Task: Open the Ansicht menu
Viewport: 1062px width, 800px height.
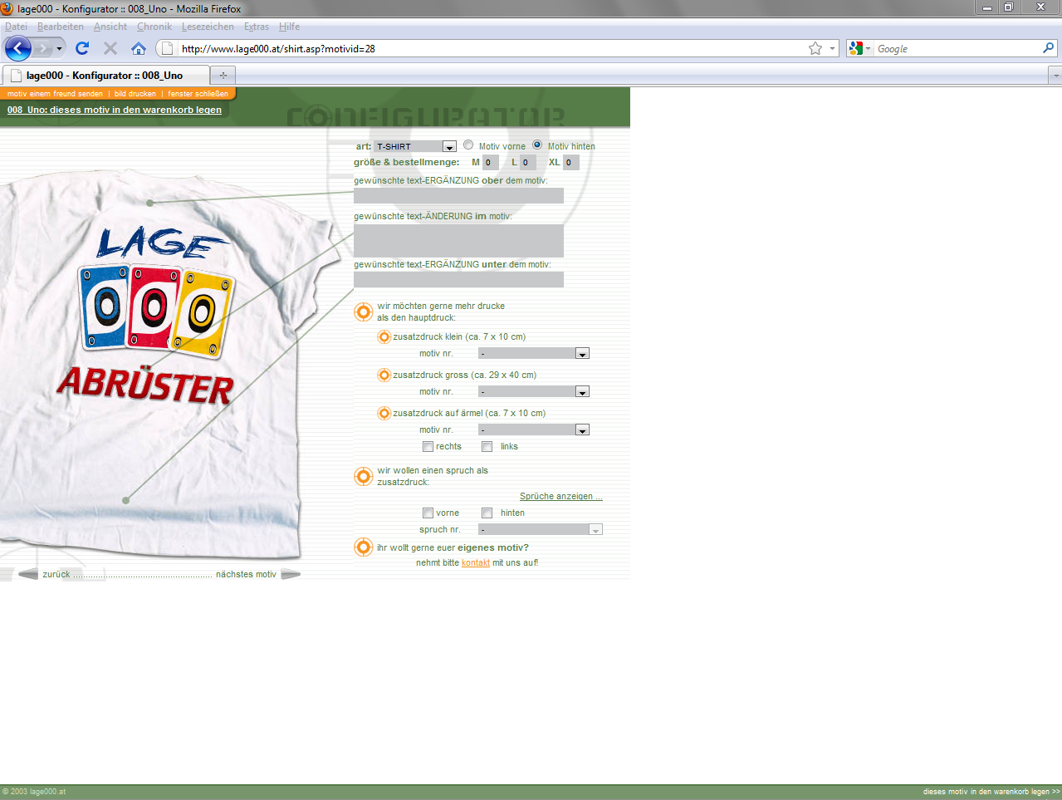Action: [110, 27]
